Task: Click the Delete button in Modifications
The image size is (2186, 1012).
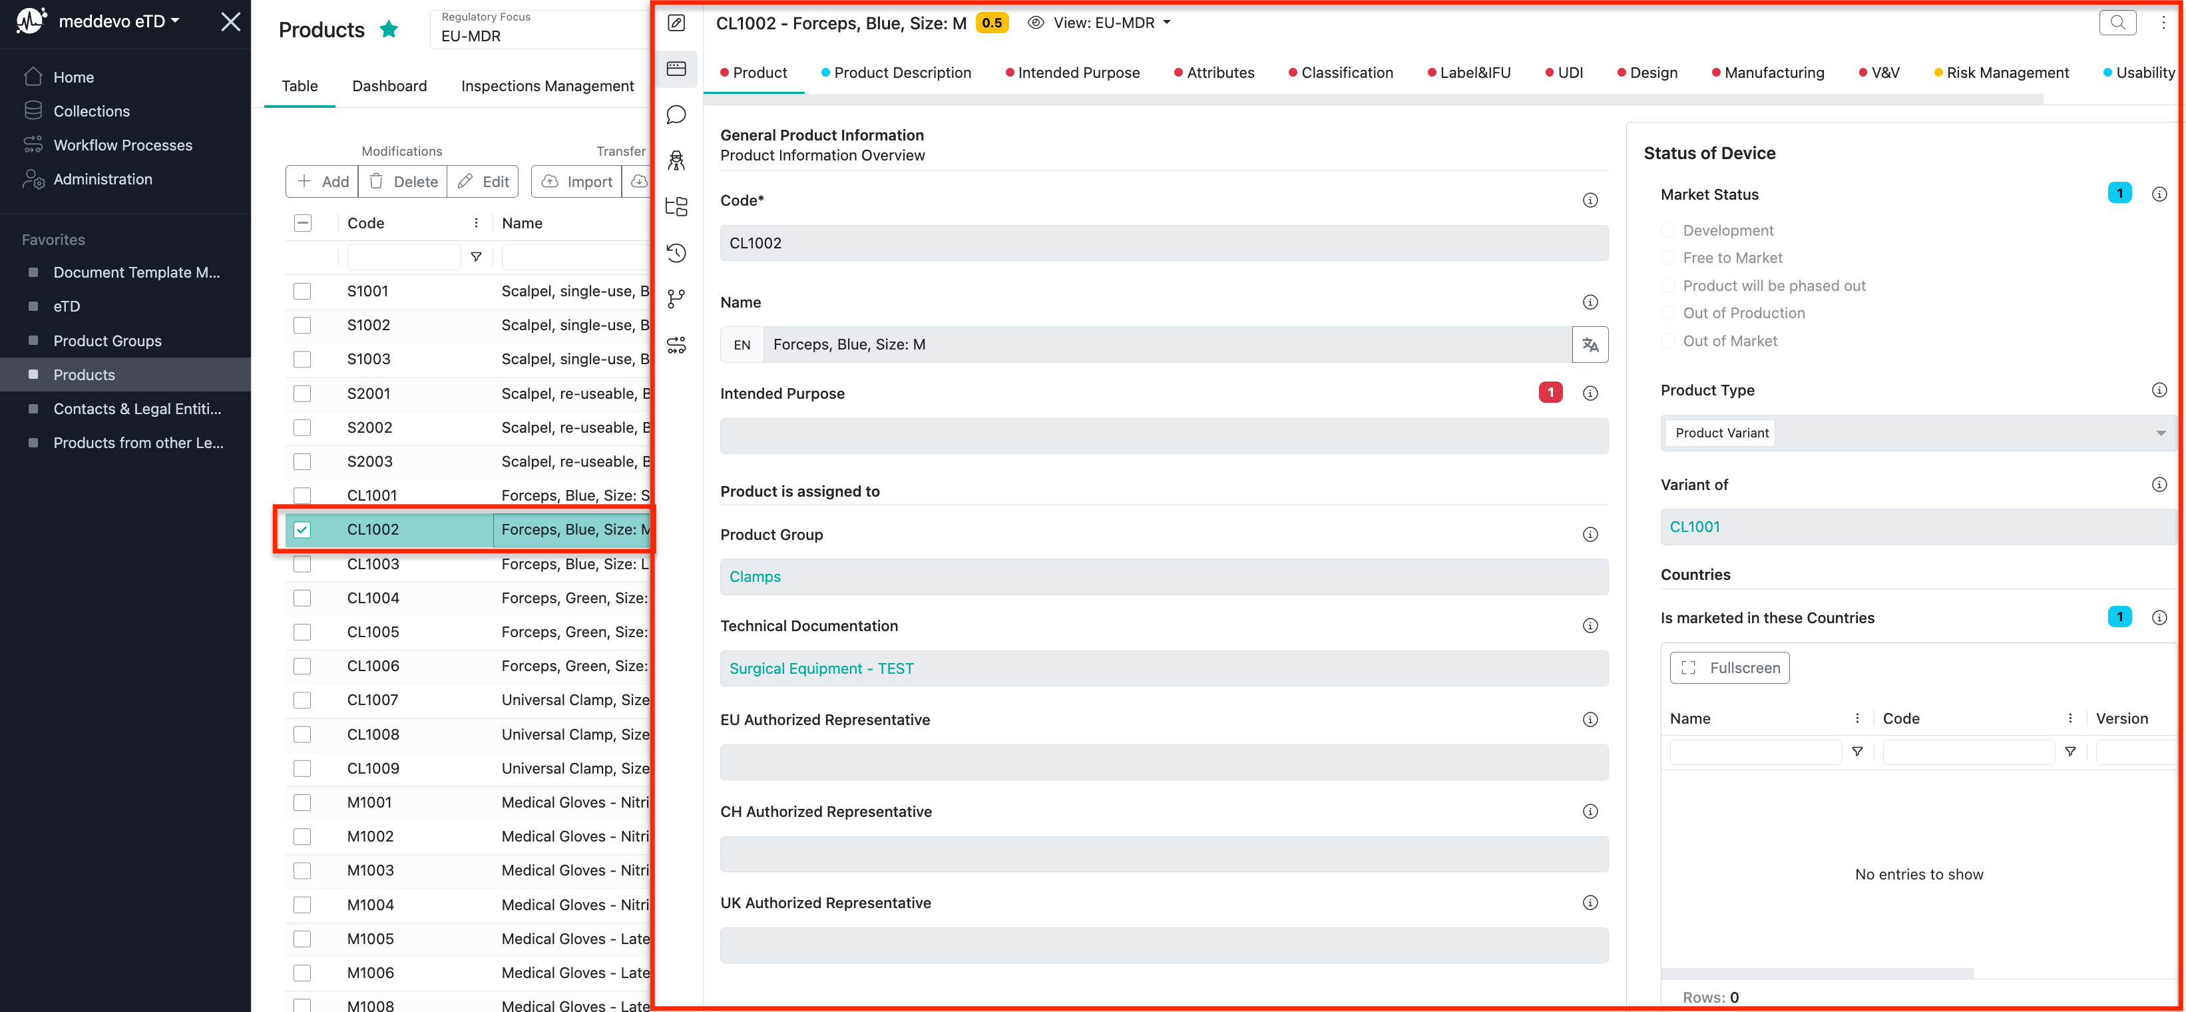Action: (403, 182)
